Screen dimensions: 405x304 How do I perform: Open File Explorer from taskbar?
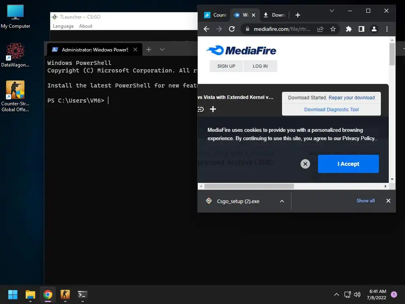30,294
